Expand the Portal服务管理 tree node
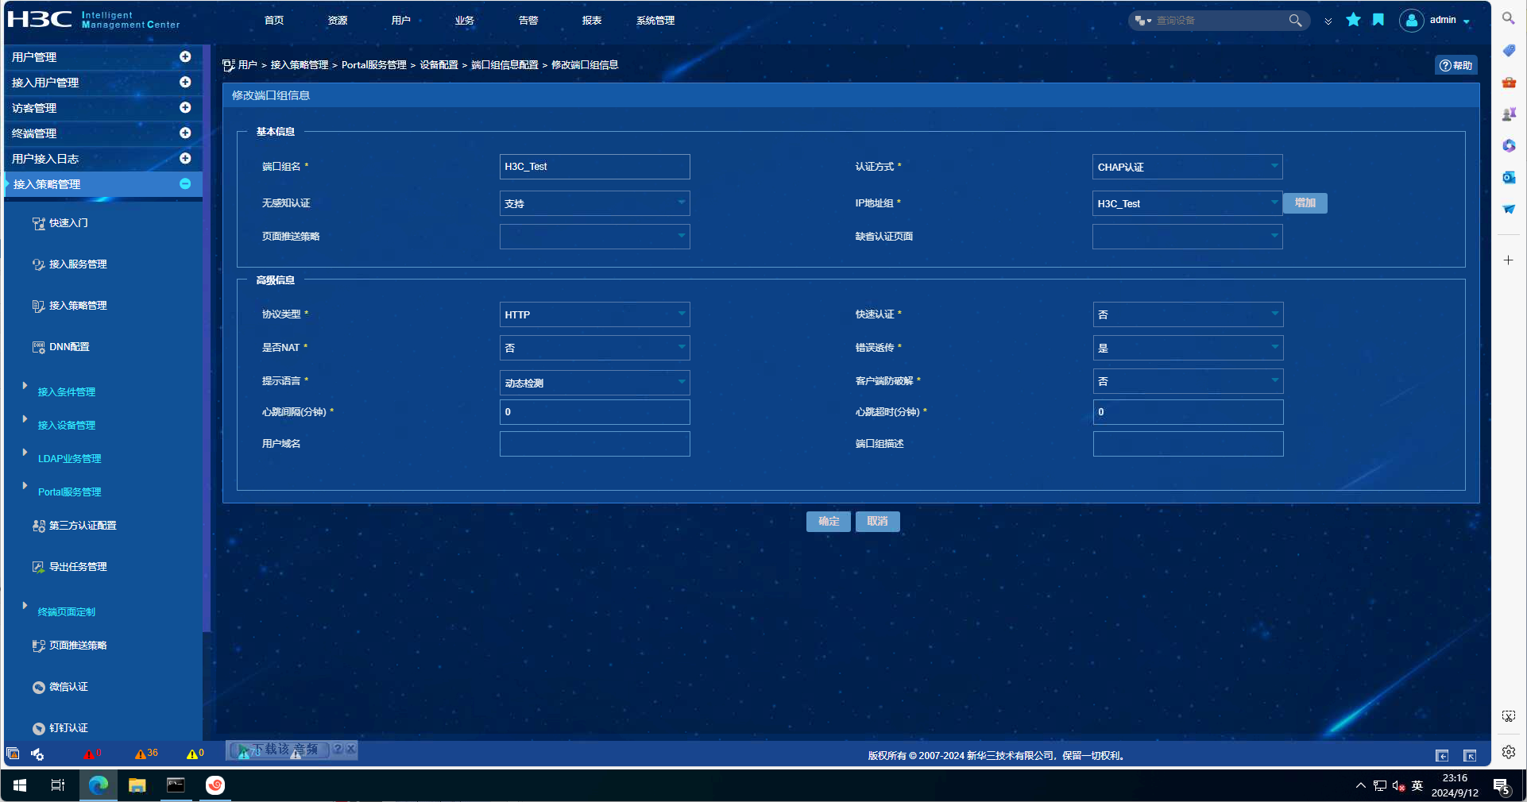This screenshot has height=802, width=1527. coord(25,486)
